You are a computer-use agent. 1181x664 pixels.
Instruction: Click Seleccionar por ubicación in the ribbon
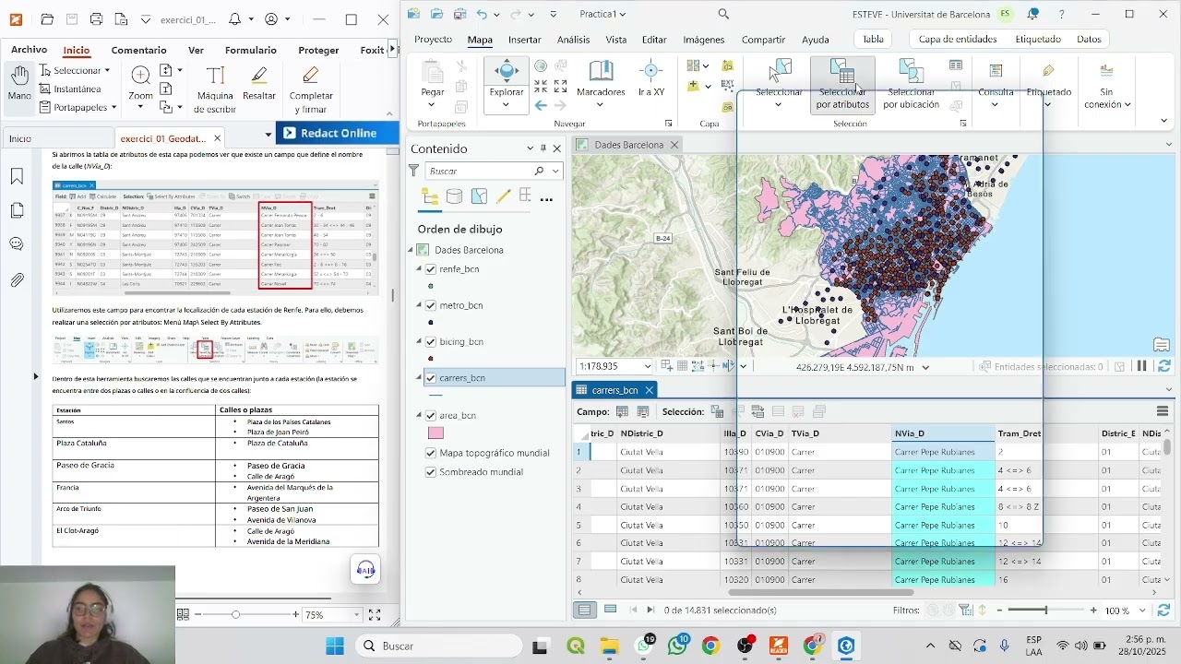(x=911, y=85)
